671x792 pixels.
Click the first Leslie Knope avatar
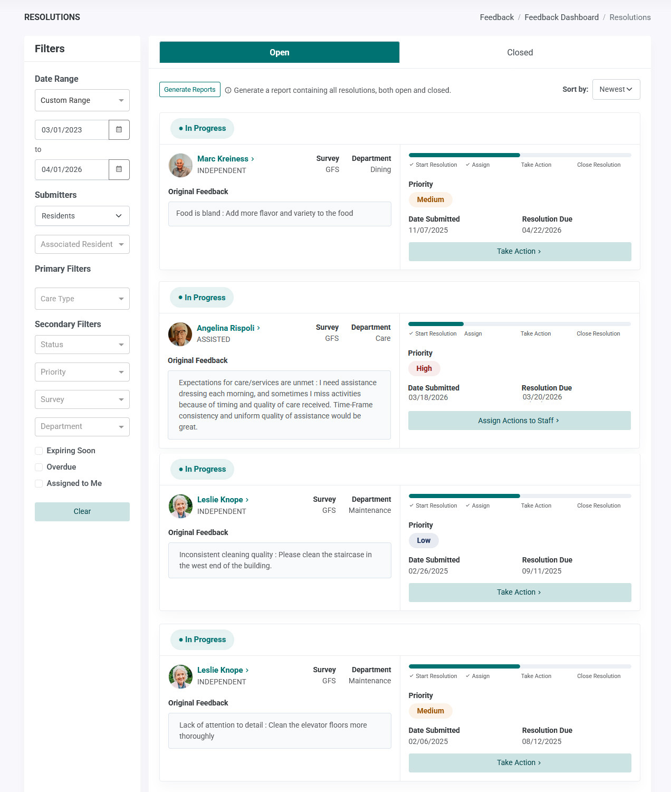(180, 506)
